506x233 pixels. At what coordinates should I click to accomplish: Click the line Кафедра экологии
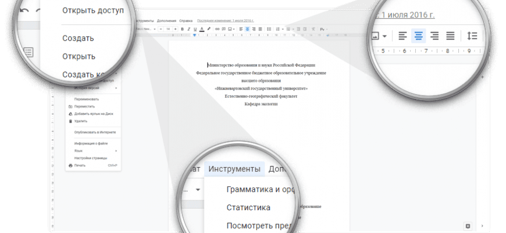[261, 104]
